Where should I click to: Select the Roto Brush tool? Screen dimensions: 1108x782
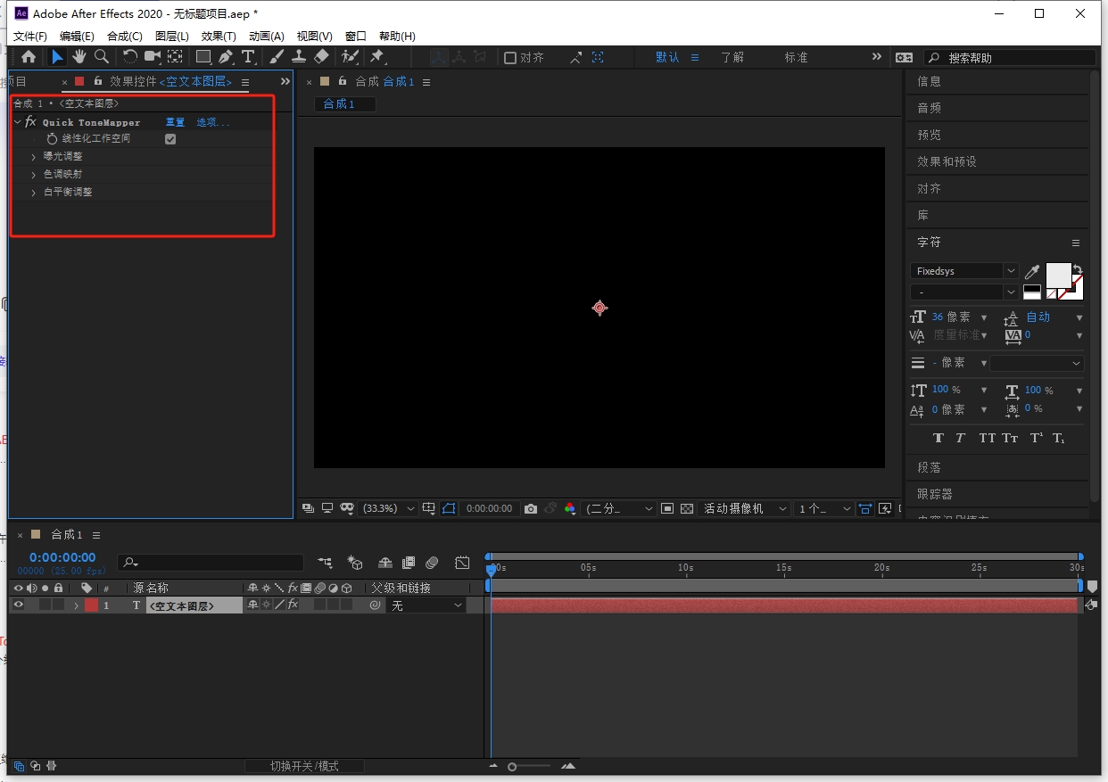click(351, 57)
